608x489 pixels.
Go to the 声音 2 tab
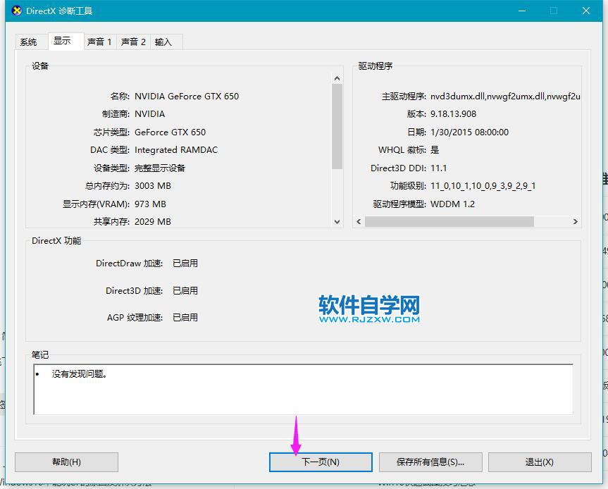point(133,42)
